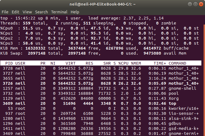Click the RES column header
This screenshot has width=205, height=136.
tap(89, 63)
